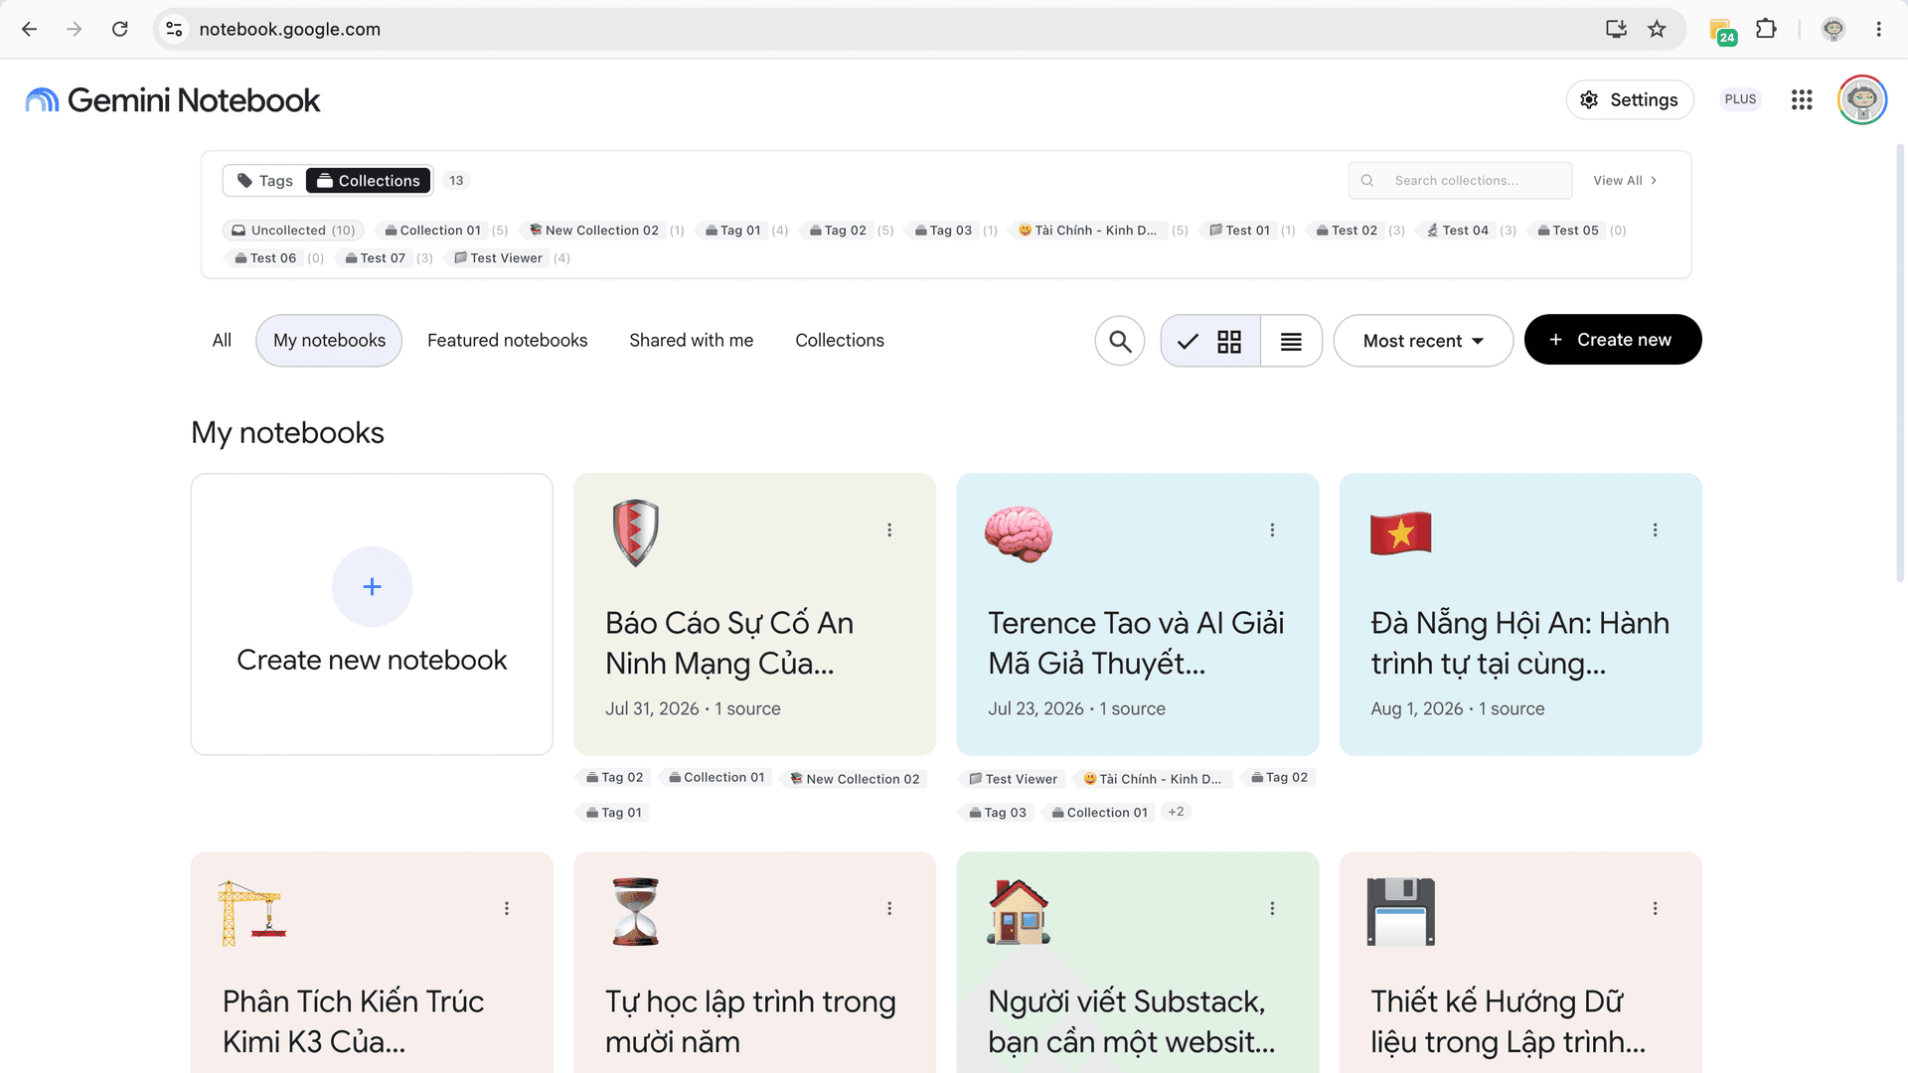The image size is (1908, 1073).
Task: Filter by Uncollected (10) chip
Action: (293, 230)
